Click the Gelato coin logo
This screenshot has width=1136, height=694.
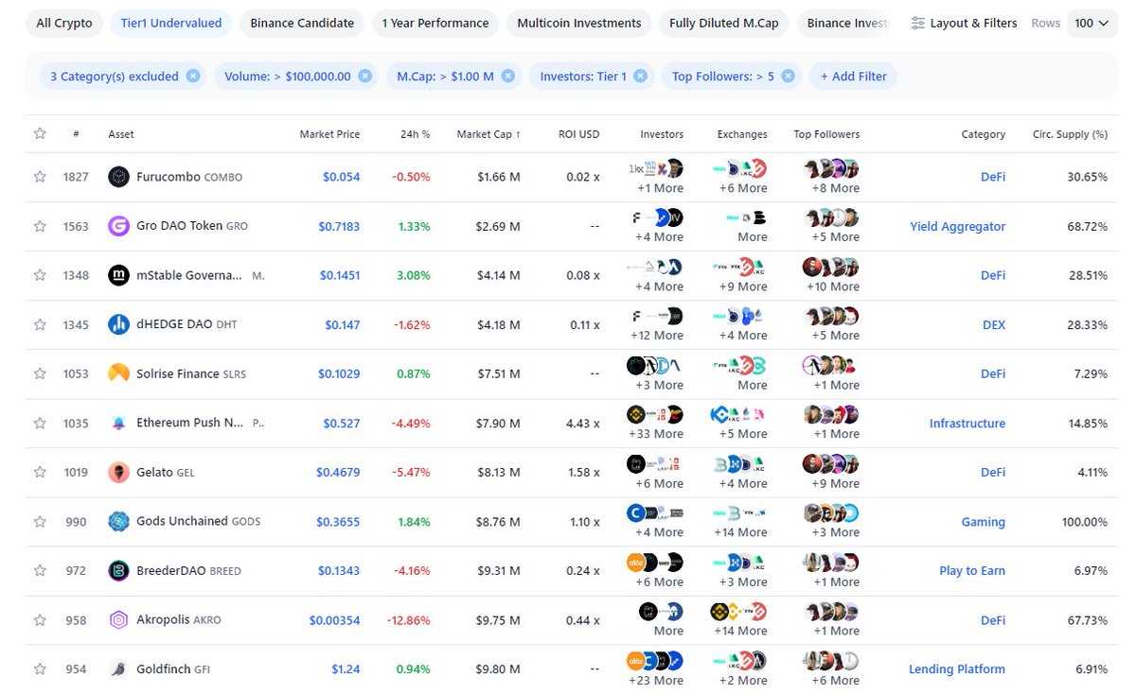click(x=118, y=472)
